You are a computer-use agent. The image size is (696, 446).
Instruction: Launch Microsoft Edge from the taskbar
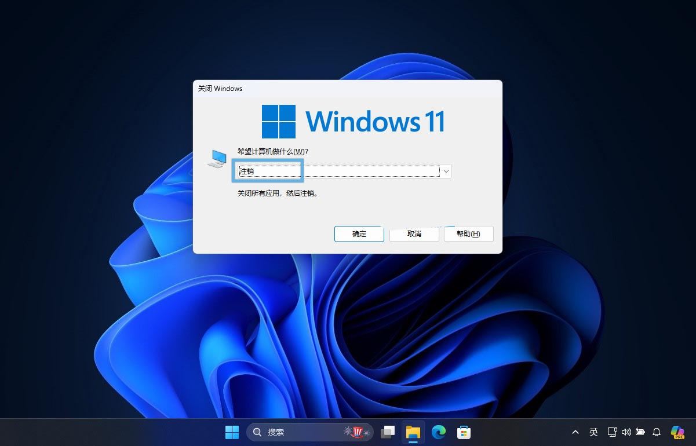[x=438, y=432]
